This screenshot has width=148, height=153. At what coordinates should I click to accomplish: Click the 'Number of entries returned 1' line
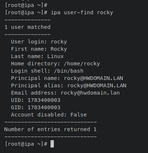tap(51, 129)
